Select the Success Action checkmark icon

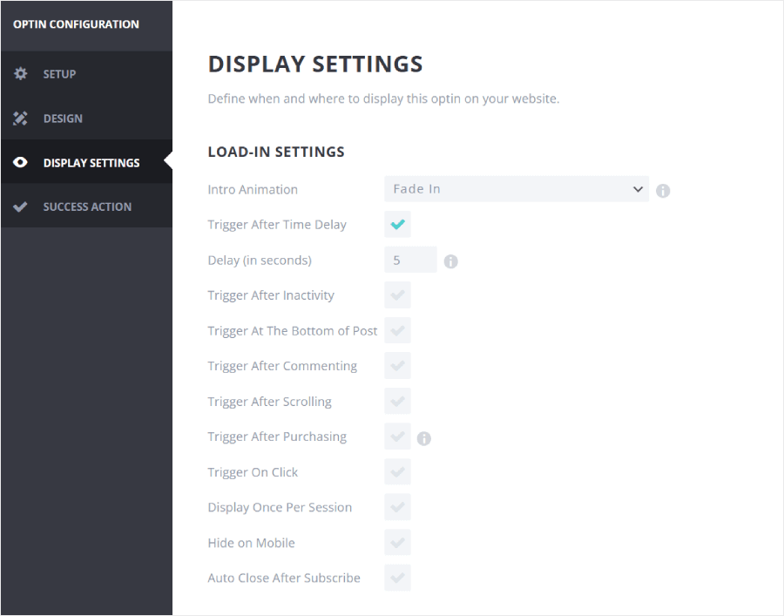click(x=20, y=206)
